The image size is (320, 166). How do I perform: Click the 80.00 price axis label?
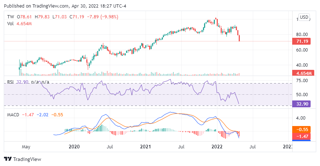[302, 34]
